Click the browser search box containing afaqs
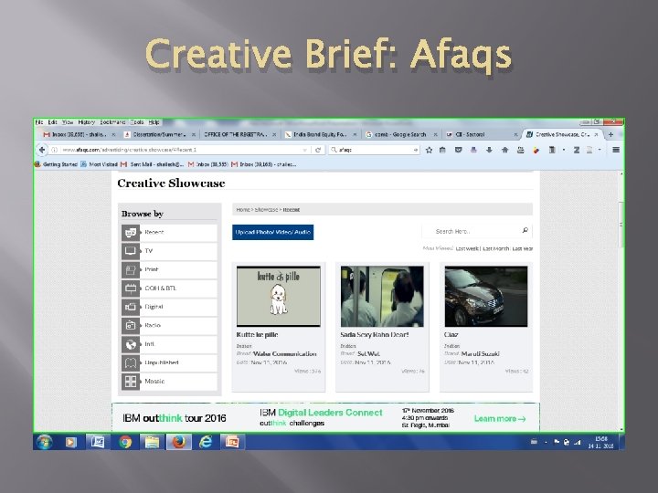 (374, 150)
